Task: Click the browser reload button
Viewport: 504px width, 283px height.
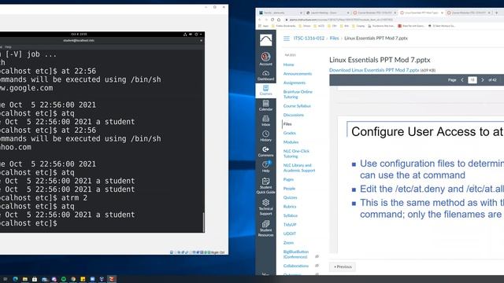Action: (x=272, y=20)
